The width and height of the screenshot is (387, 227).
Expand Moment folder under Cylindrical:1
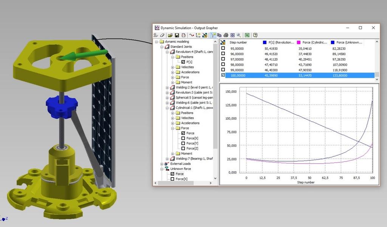[173, 154]
